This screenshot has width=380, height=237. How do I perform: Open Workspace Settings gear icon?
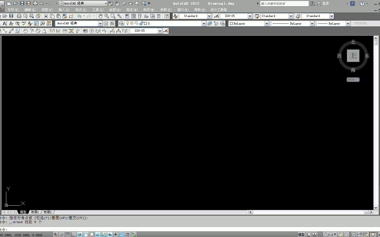tap(106, 23)
